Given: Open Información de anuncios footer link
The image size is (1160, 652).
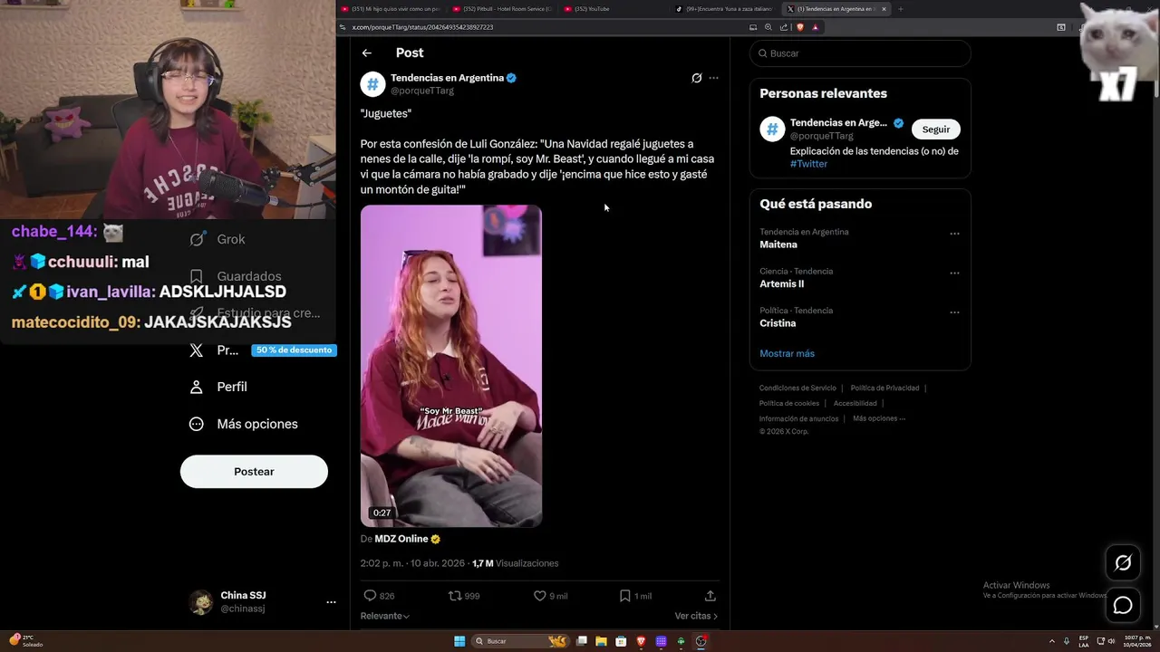Looking at the screenshot, I should 798,419.
